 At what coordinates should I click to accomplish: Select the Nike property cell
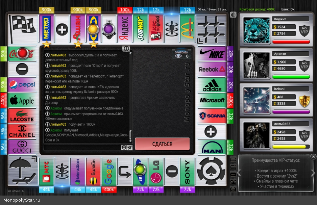coord(212,54)
